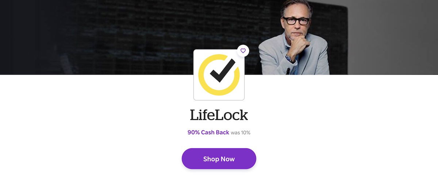438x175 pixels.
Task: Click the Shop Now button
Action: [219, 159]
